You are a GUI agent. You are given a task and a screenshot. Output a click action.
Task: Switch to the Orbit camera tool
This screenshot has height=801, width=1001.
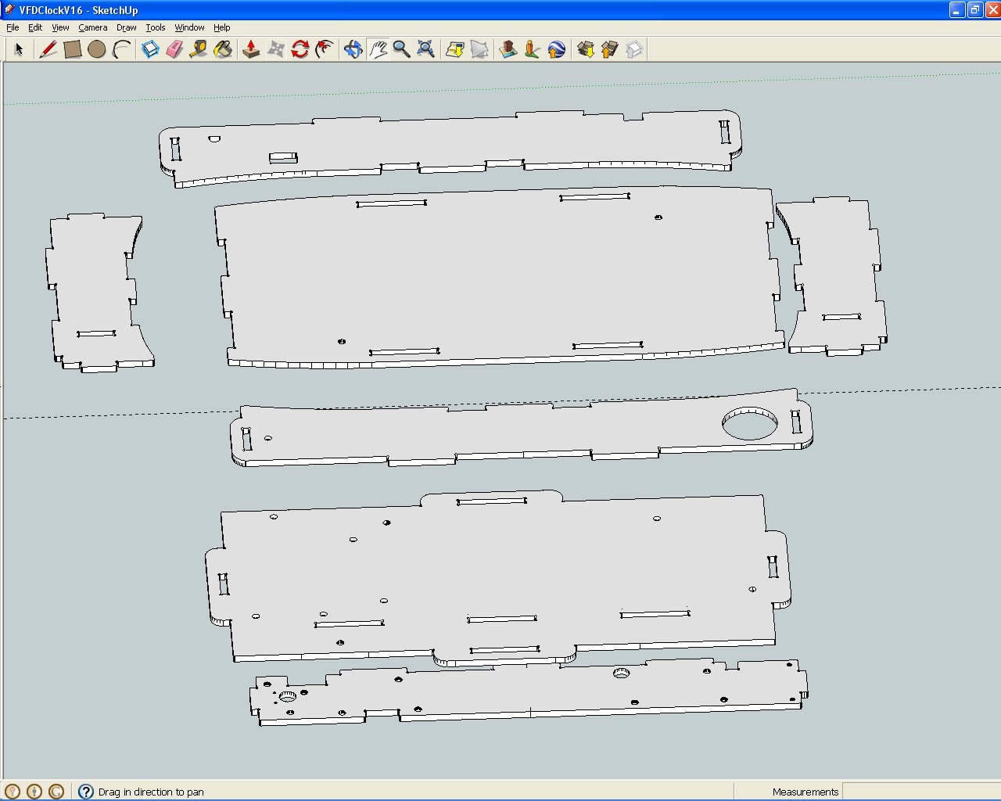point(353,49)
